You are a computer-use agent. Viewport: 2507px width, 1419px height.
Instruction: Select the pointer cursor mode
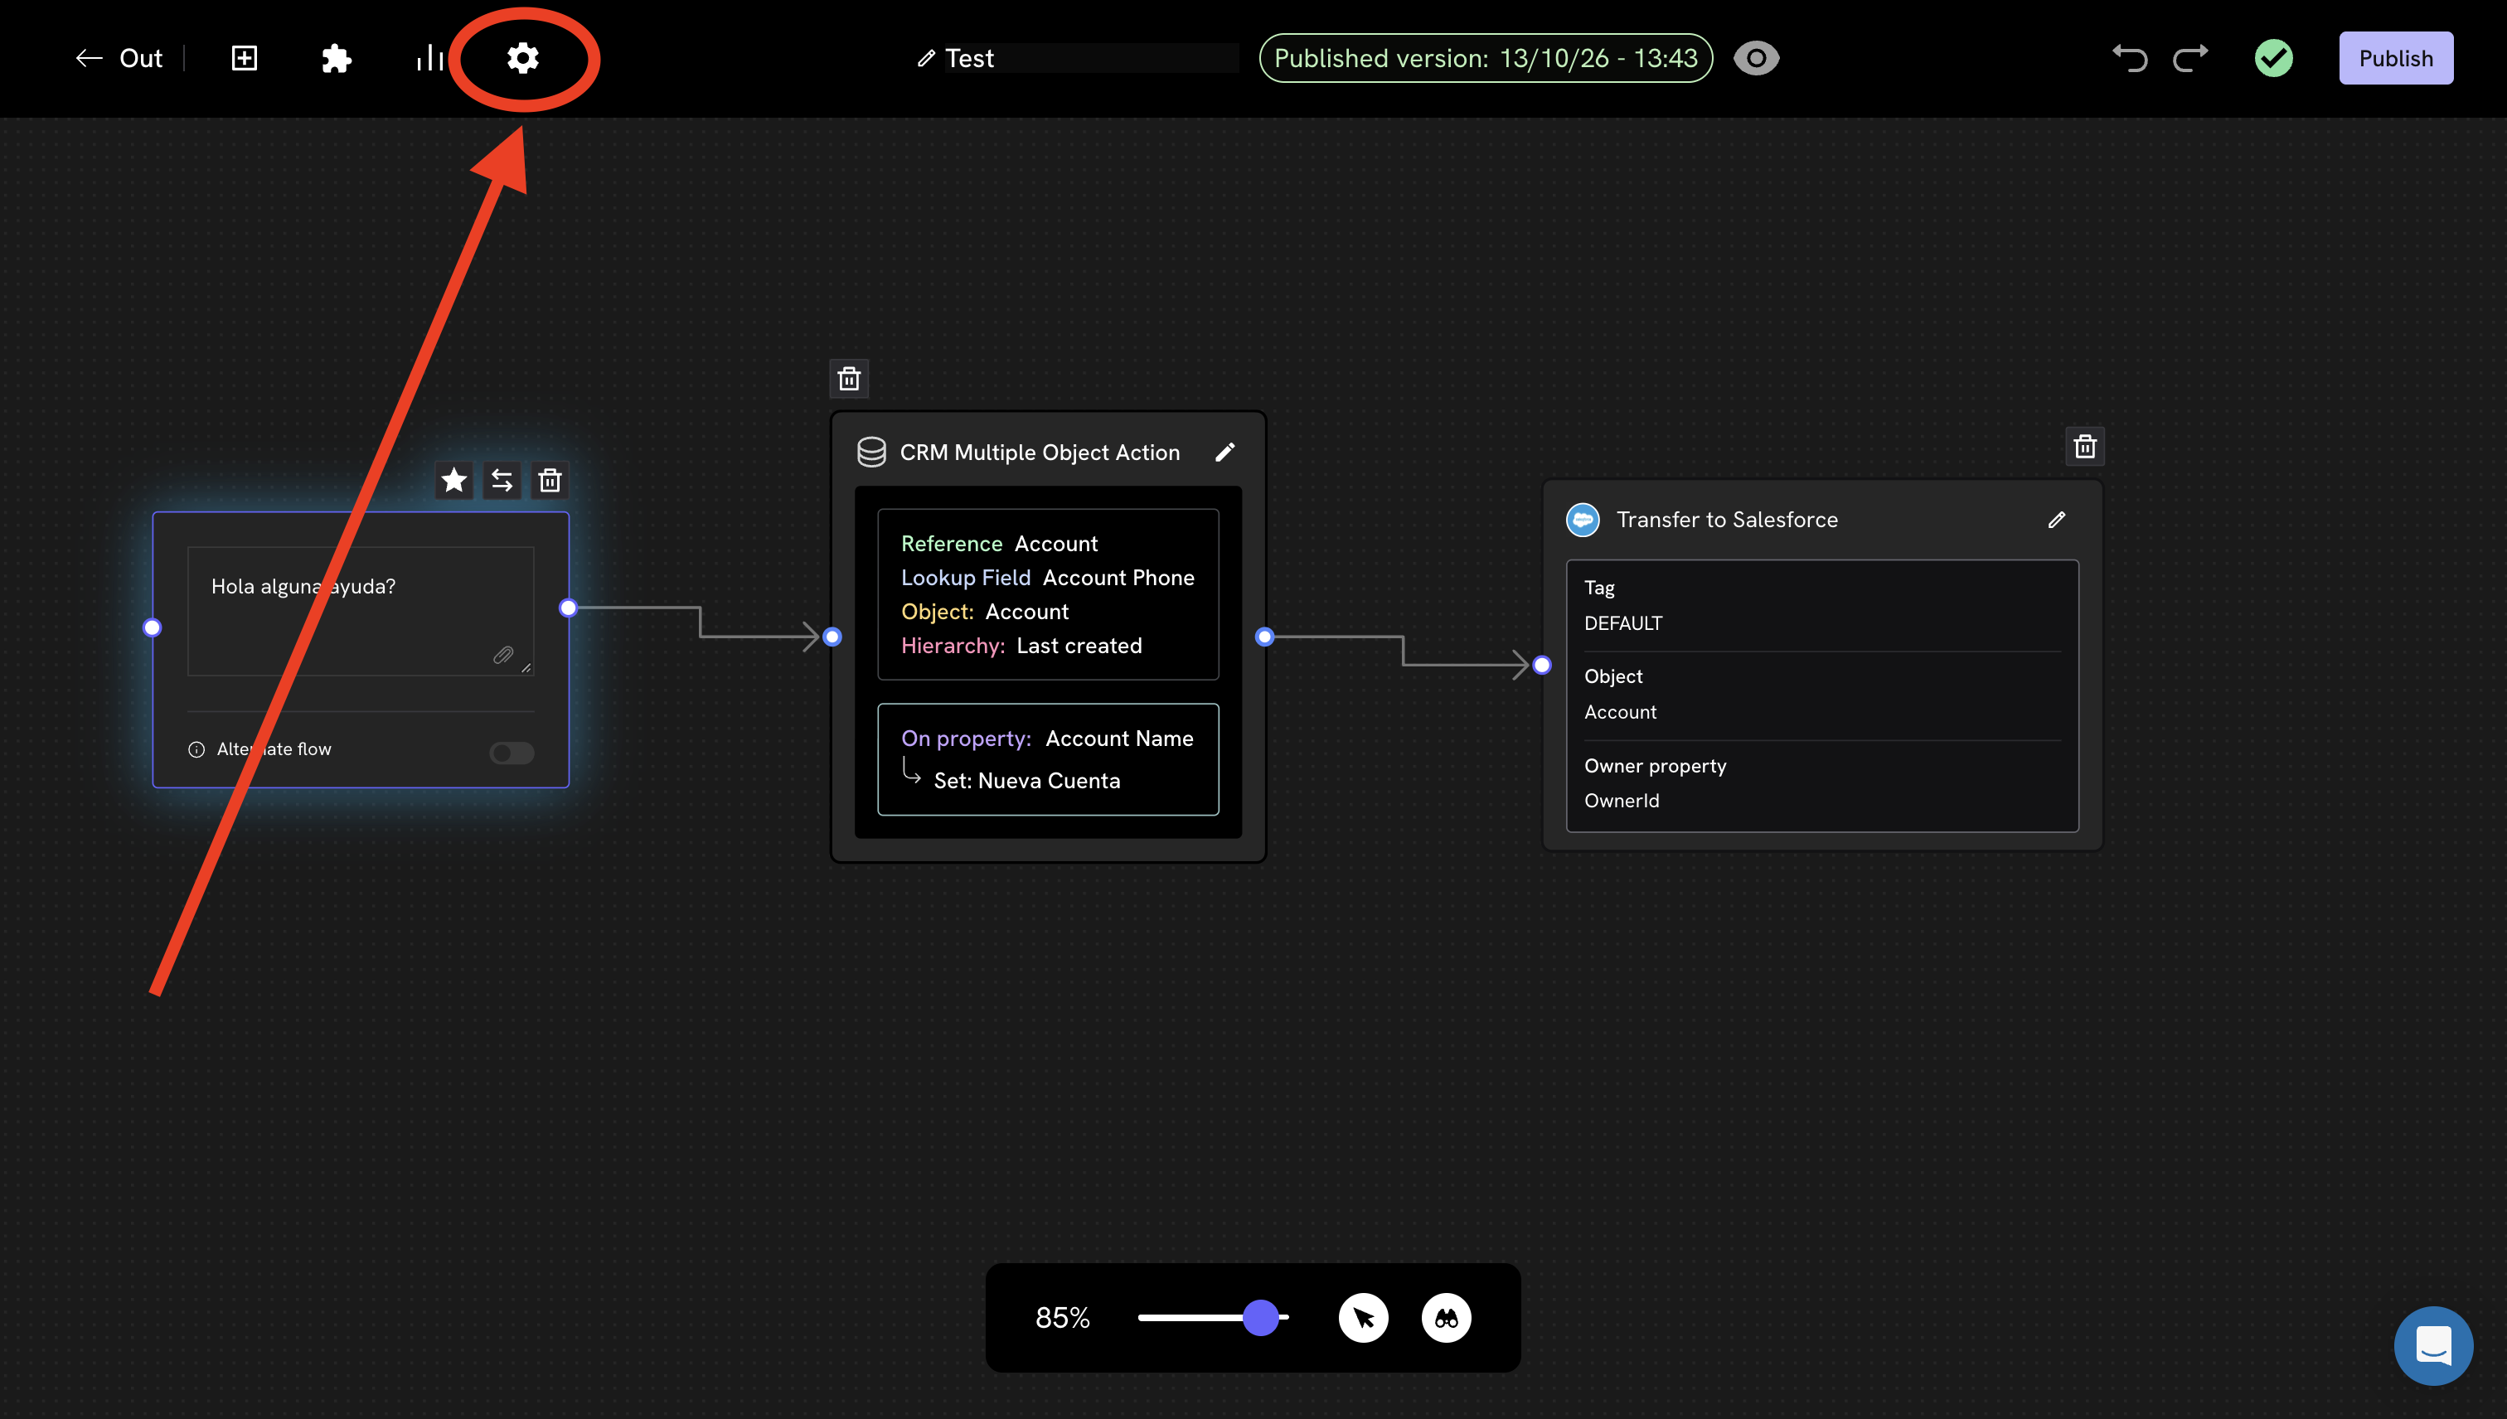click(x=1364, y=1318)
